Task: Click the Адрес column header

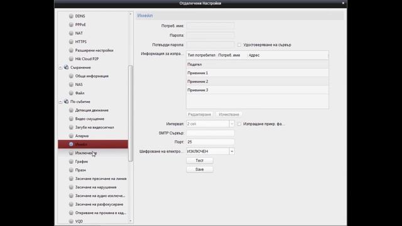Action: coord(288,55)
